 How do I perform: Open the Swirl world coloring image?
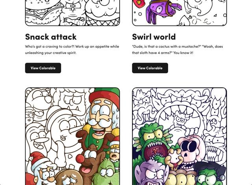click(x=180, y=13)
